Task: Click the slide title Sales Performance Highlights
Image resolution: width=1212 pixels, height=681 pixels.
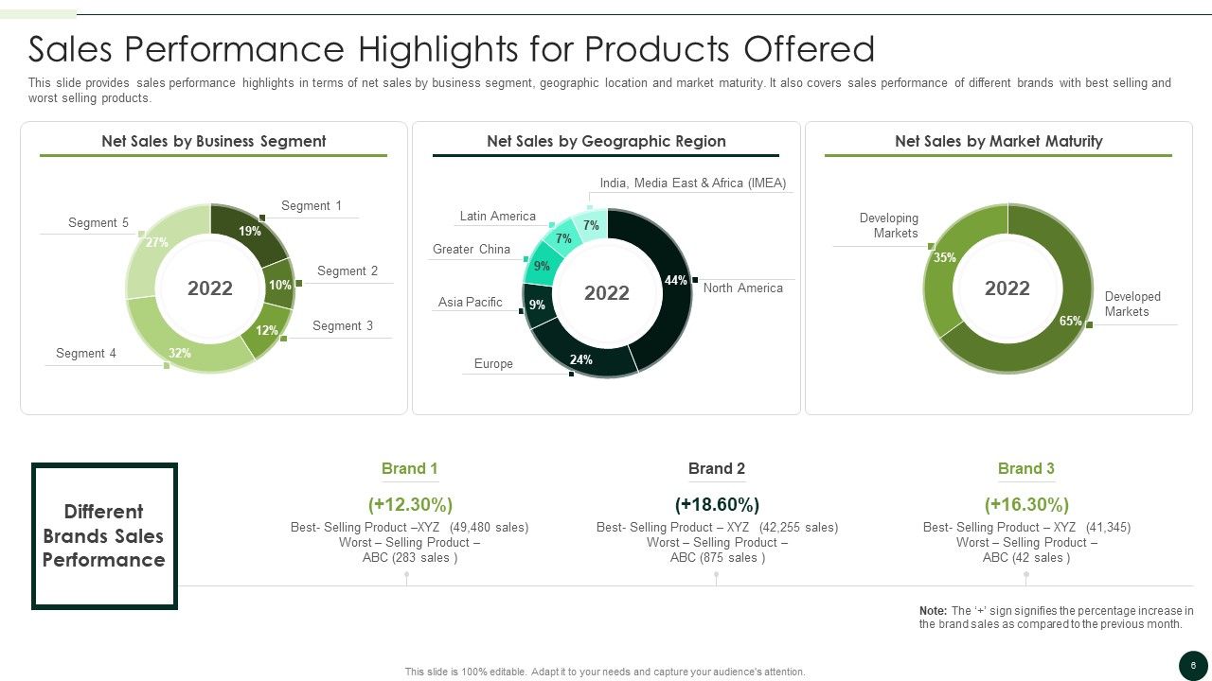Action: click(452, 48)
